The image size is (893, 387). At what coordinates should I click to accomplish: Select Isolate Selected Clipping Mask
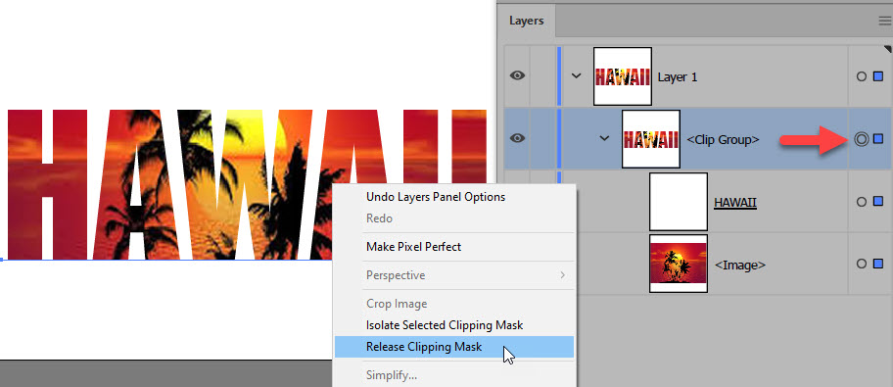point(445,325)
